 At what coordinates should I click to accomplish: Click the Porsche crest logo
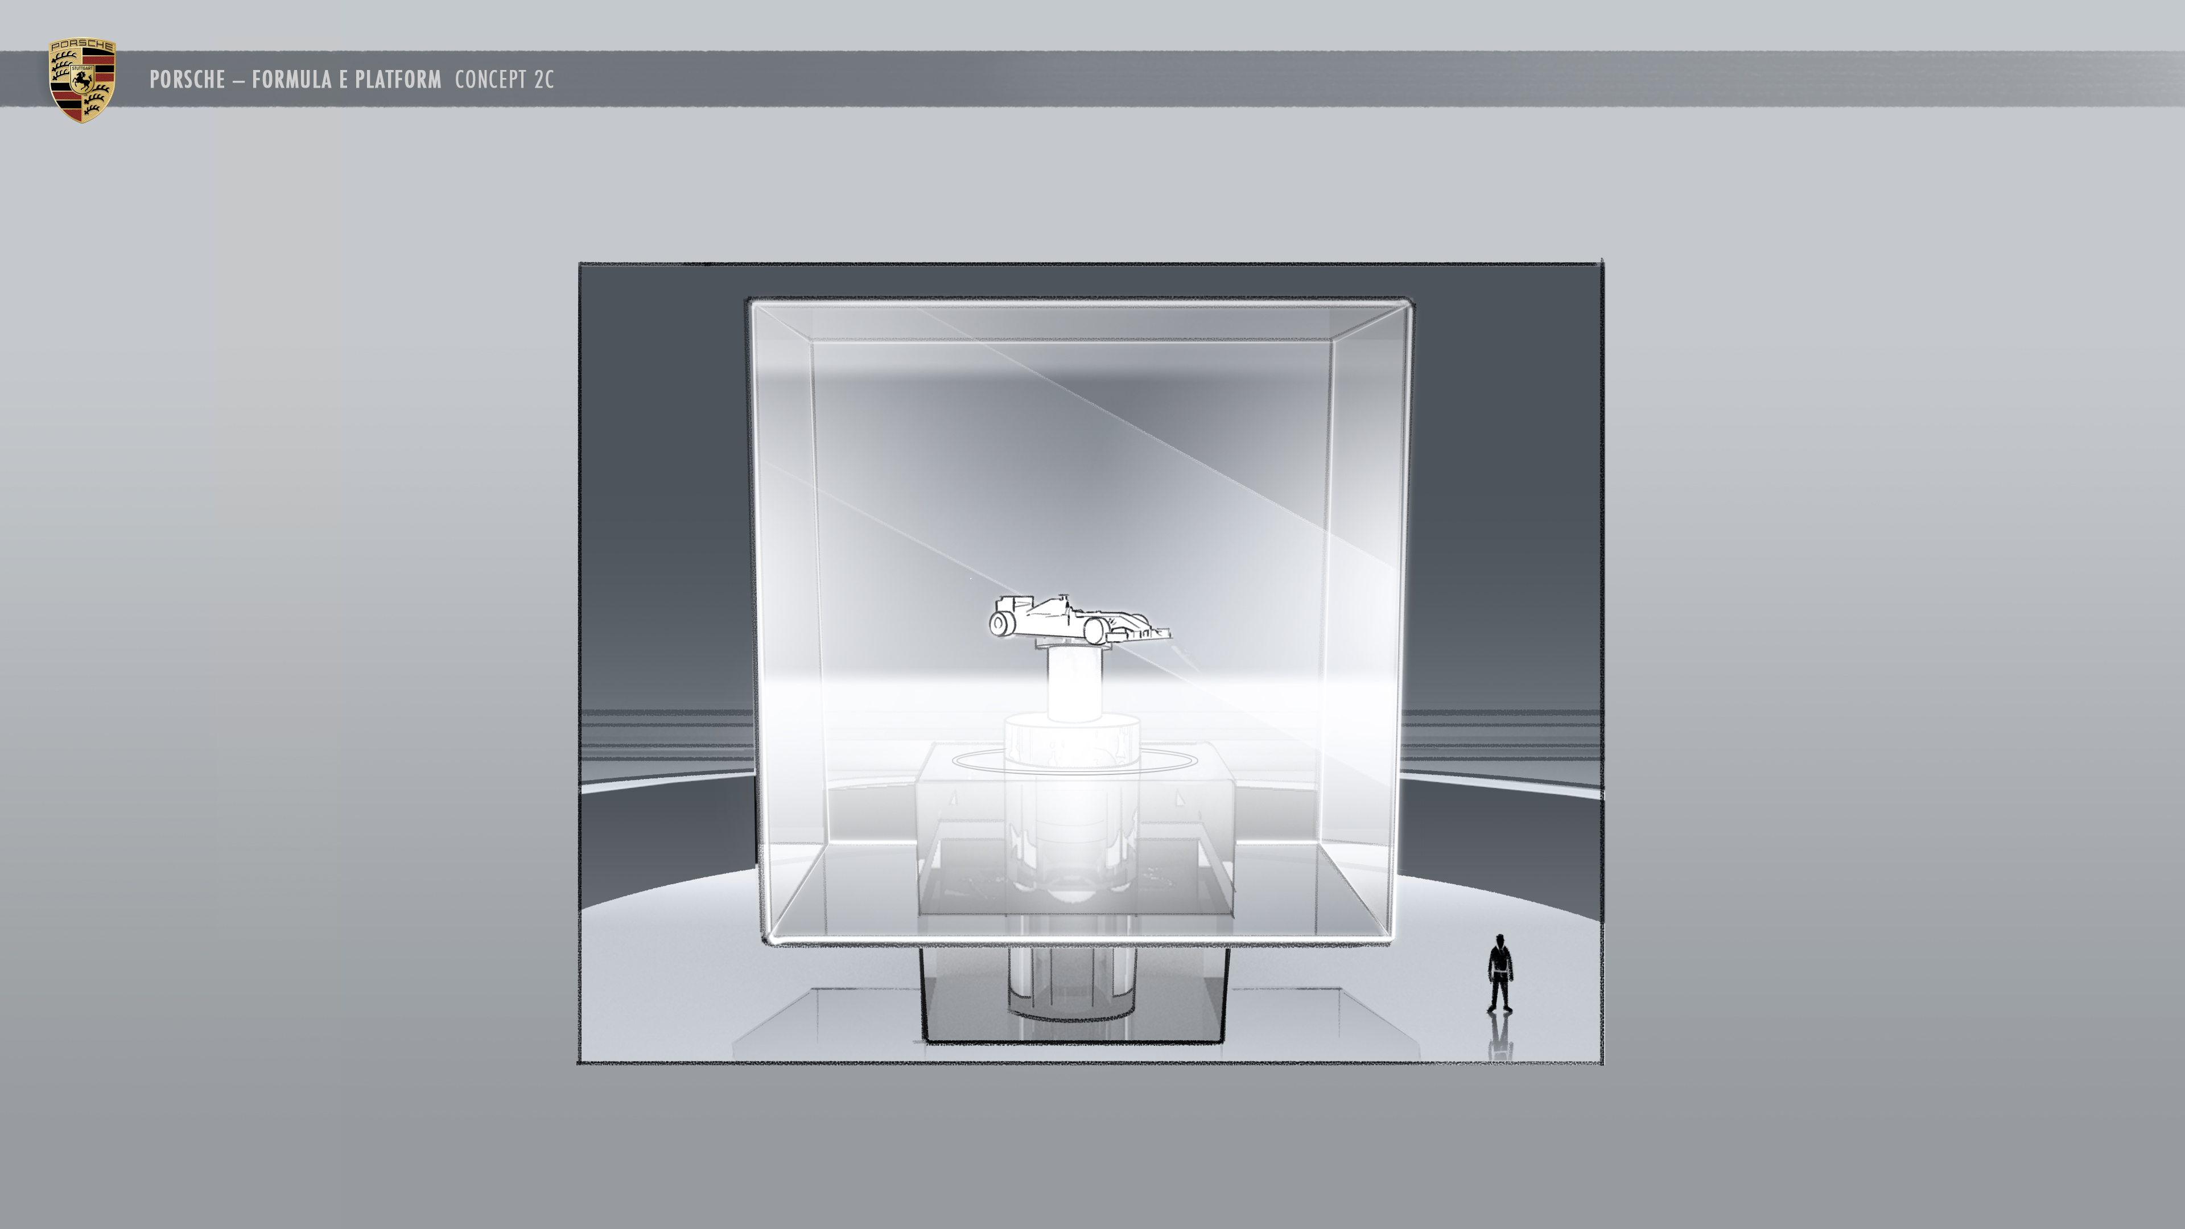pos(83,81)
